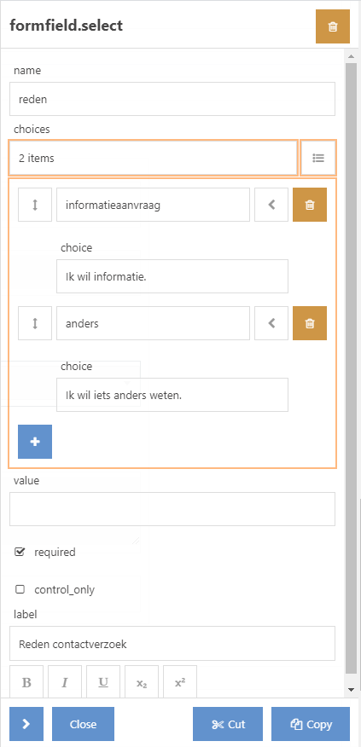Toggle the choices list view icon
Viewport: 361px width, 747px height.
[318, 158]
